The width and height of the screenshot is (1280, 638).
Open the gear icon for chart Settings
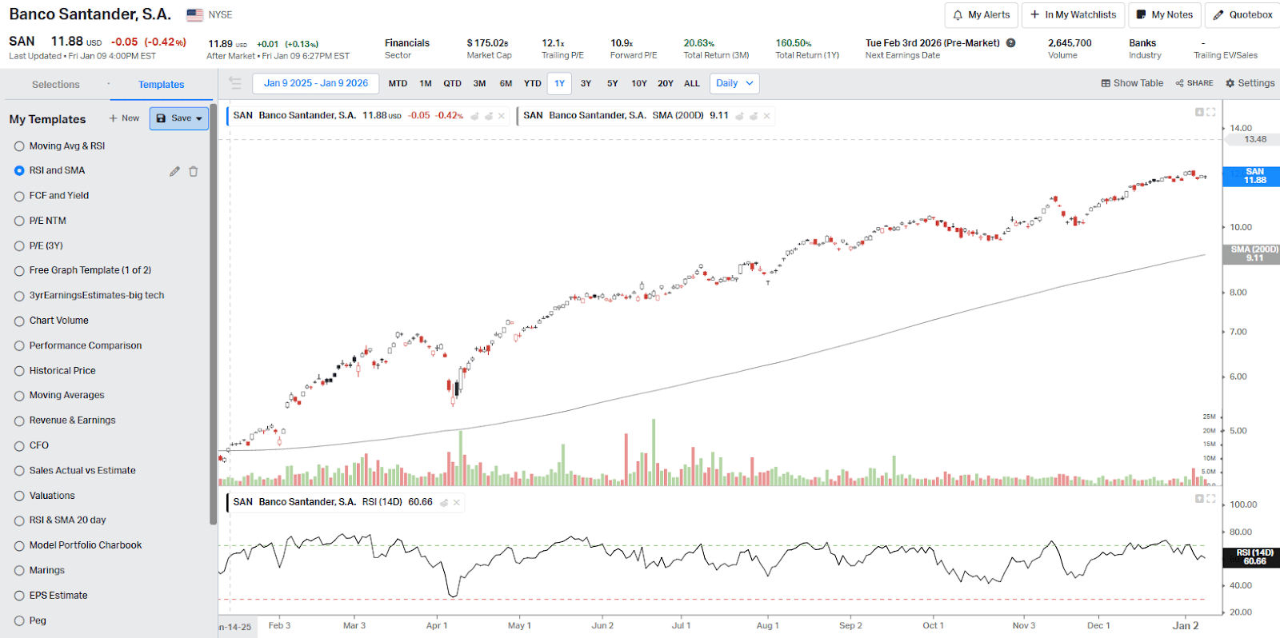click(x=1230, y=83)
